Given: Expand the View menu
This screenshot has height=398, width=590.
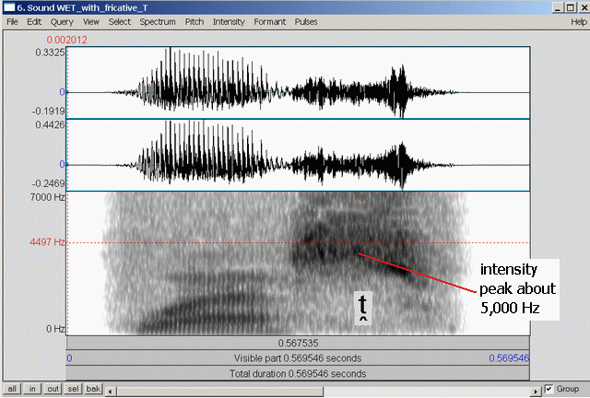Looking at the screenshot, I should pyautogui.click(x=91, y=21).
